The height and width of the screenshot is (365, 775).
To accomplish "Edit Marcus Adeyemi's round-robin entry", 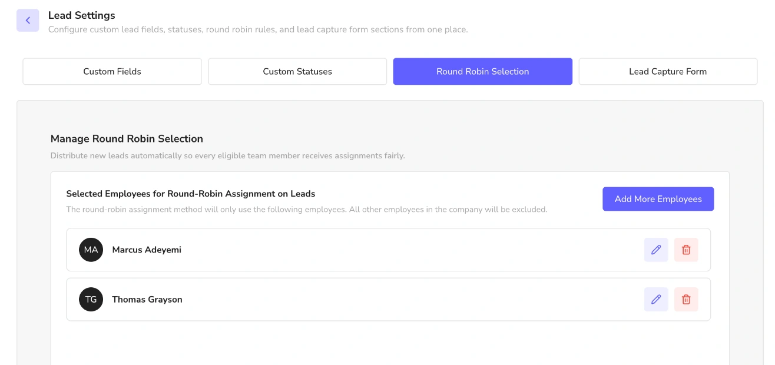I will pyautogui.click(x=656, y=250).
